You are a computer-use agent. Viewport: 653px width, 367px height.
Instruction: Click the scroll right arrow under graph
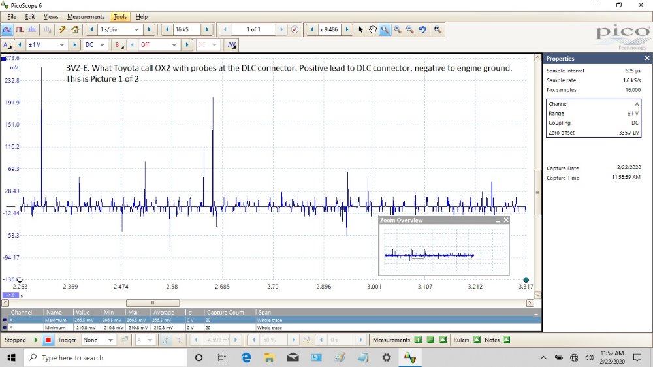tap(530, 303)
